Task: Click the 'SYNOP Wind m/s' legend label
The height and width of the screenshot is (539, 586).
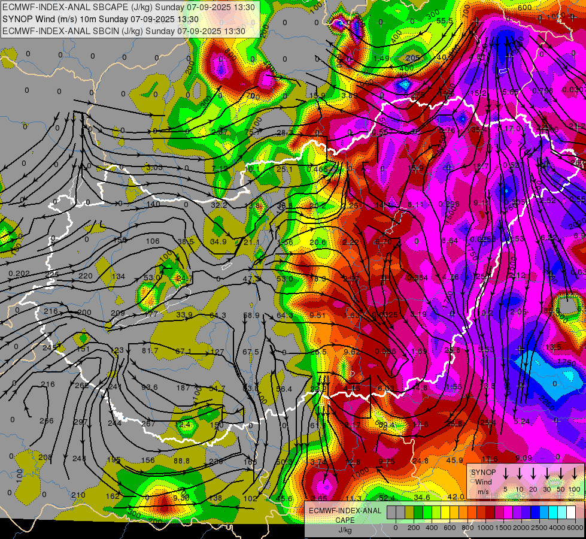Action: tap(483, 482)
